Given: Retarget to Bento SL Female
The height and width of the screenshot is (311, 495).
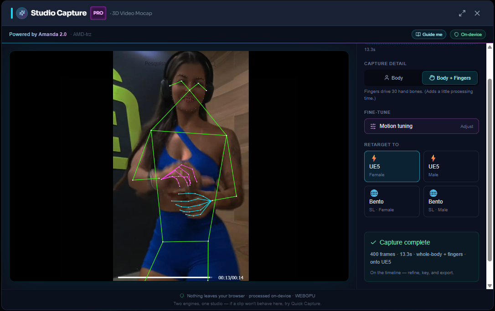Looking at the screenshot, I should 392,201.
